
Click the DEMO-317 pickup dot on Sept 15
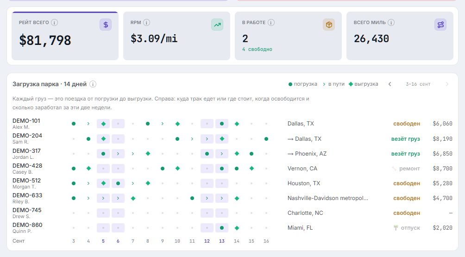[x=251, y=154]
